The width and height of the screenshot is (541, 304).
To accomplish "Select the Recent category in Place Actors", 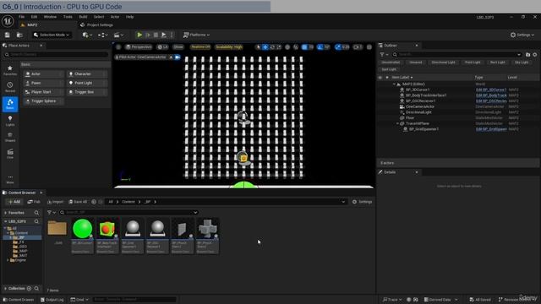I will pyautogui.click(x=10, y=87).
